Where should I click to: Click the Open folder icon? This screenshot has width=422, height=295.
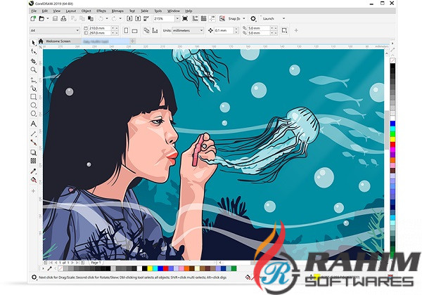coord(41,18)
